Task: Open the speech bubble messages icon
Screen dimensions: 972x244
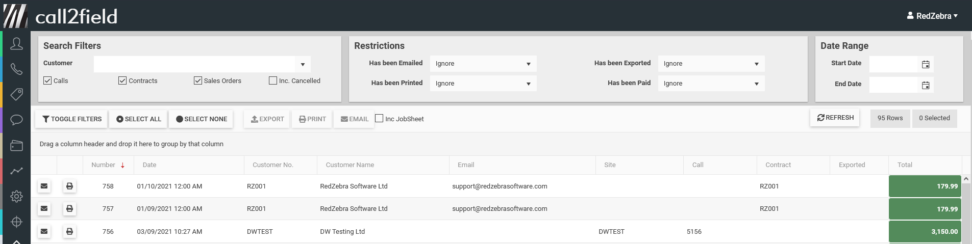Action: [16, 120]
